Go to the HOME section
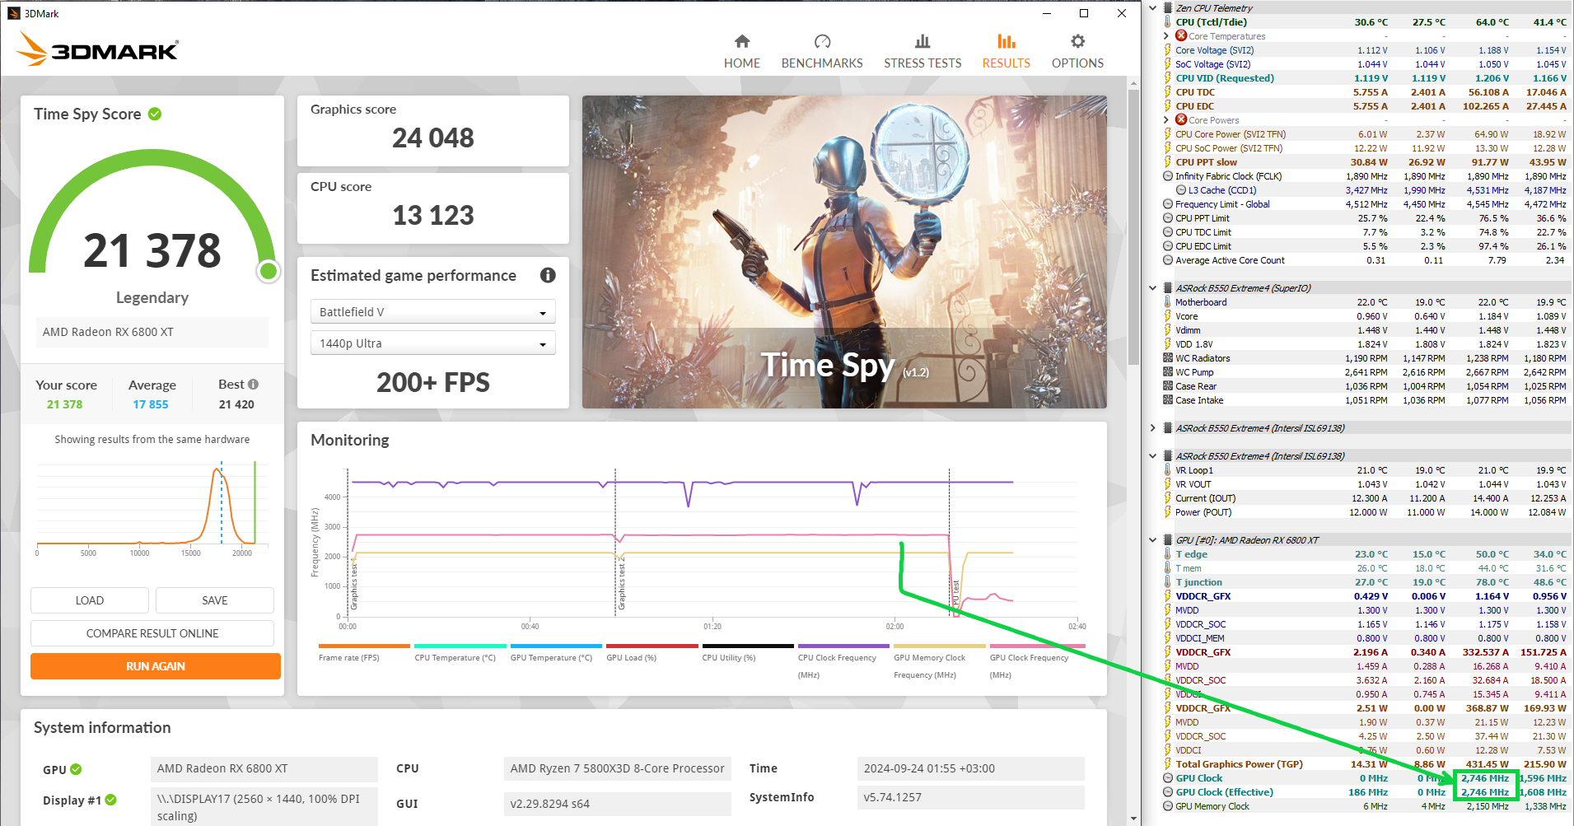The height and width of the screenshot is (826, 1574). 742,51
